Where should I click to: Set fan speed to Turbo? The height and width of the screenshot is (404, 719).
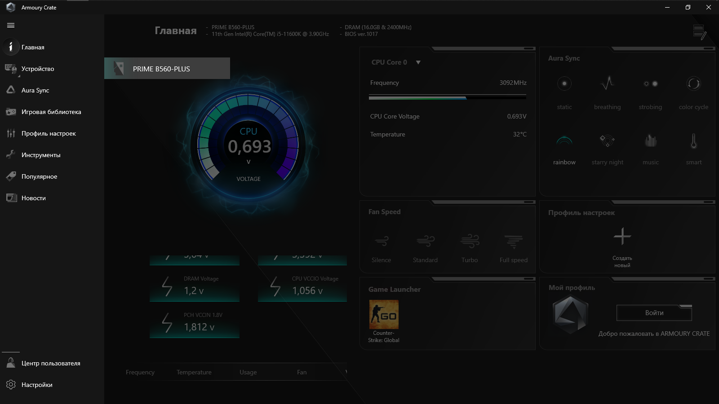point(470,248)
